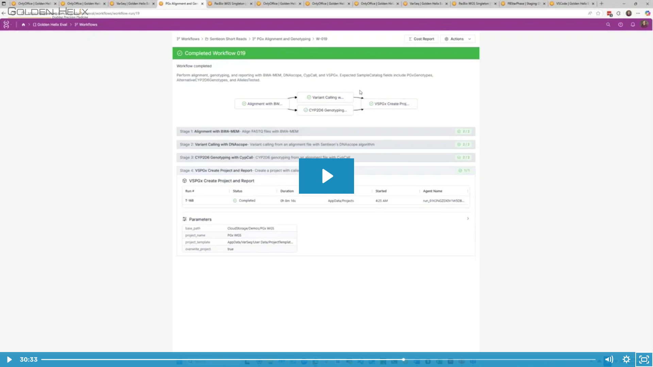Screen dimensions: 653x367
Task: Click overwrite_project value true
Action: [x=231, y=249]
